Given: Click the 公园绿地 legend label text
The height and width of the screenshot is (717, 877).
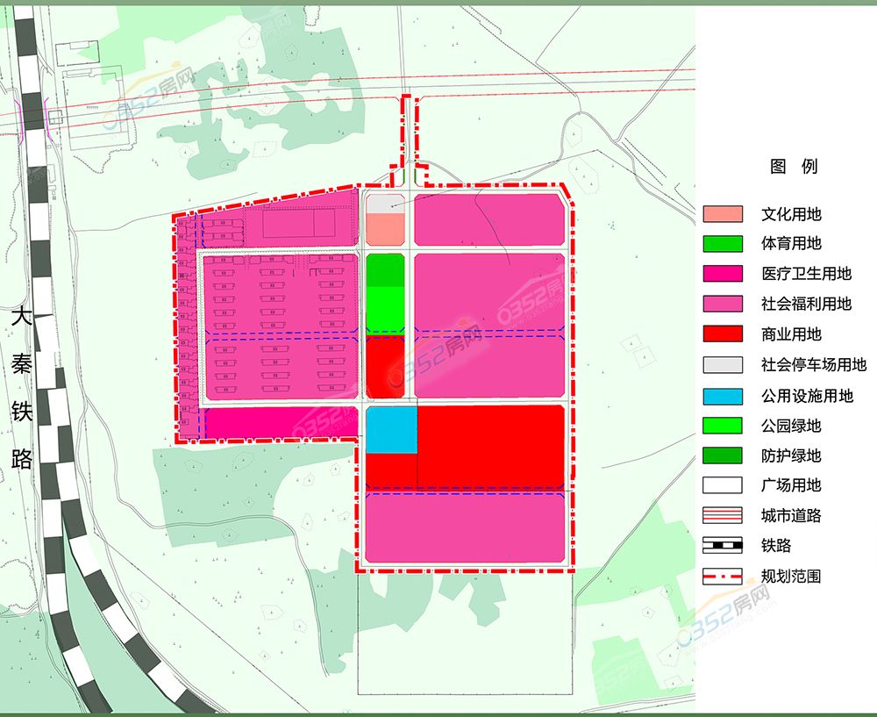Looking at the screenshot, I should tap(791, 426).
